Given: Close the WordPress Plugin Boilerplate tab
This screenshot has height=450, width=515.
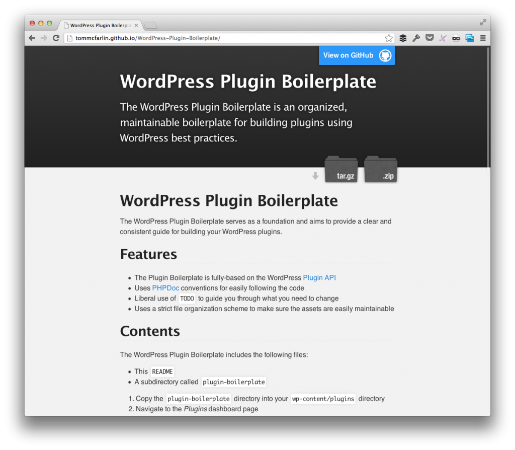Looking at the screenshot, I should [x=136, y=25].
